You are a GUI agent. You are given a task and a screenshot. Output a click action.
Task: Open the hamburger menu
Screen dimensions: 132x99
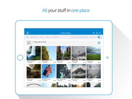point(28,33)
